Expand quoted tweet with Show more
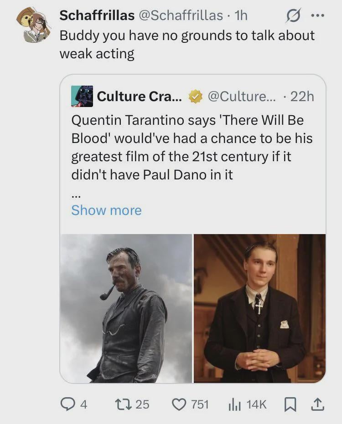 click(106, 210)
